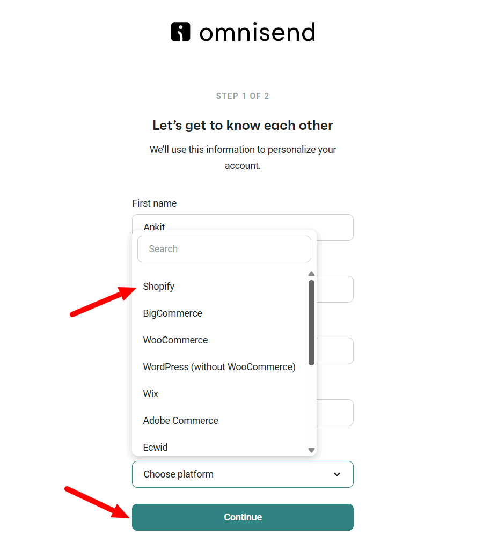
Task: Click the First name label
Action: [155, 203]
